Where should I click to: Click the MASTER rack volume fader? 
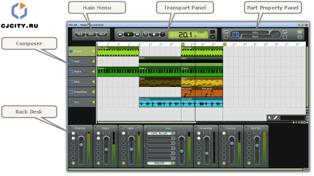[x=257, y=146]
